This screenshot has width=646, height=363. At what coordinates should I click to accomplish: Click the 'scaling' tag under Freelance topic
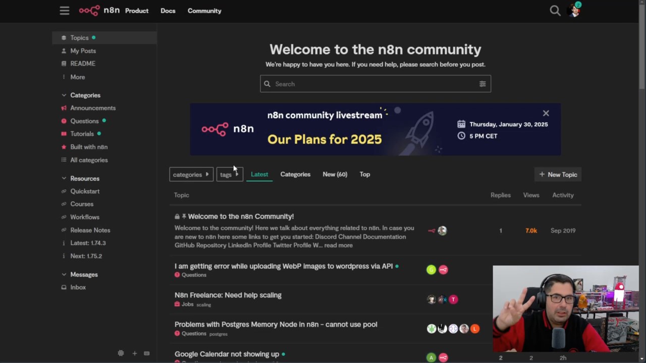203,305
